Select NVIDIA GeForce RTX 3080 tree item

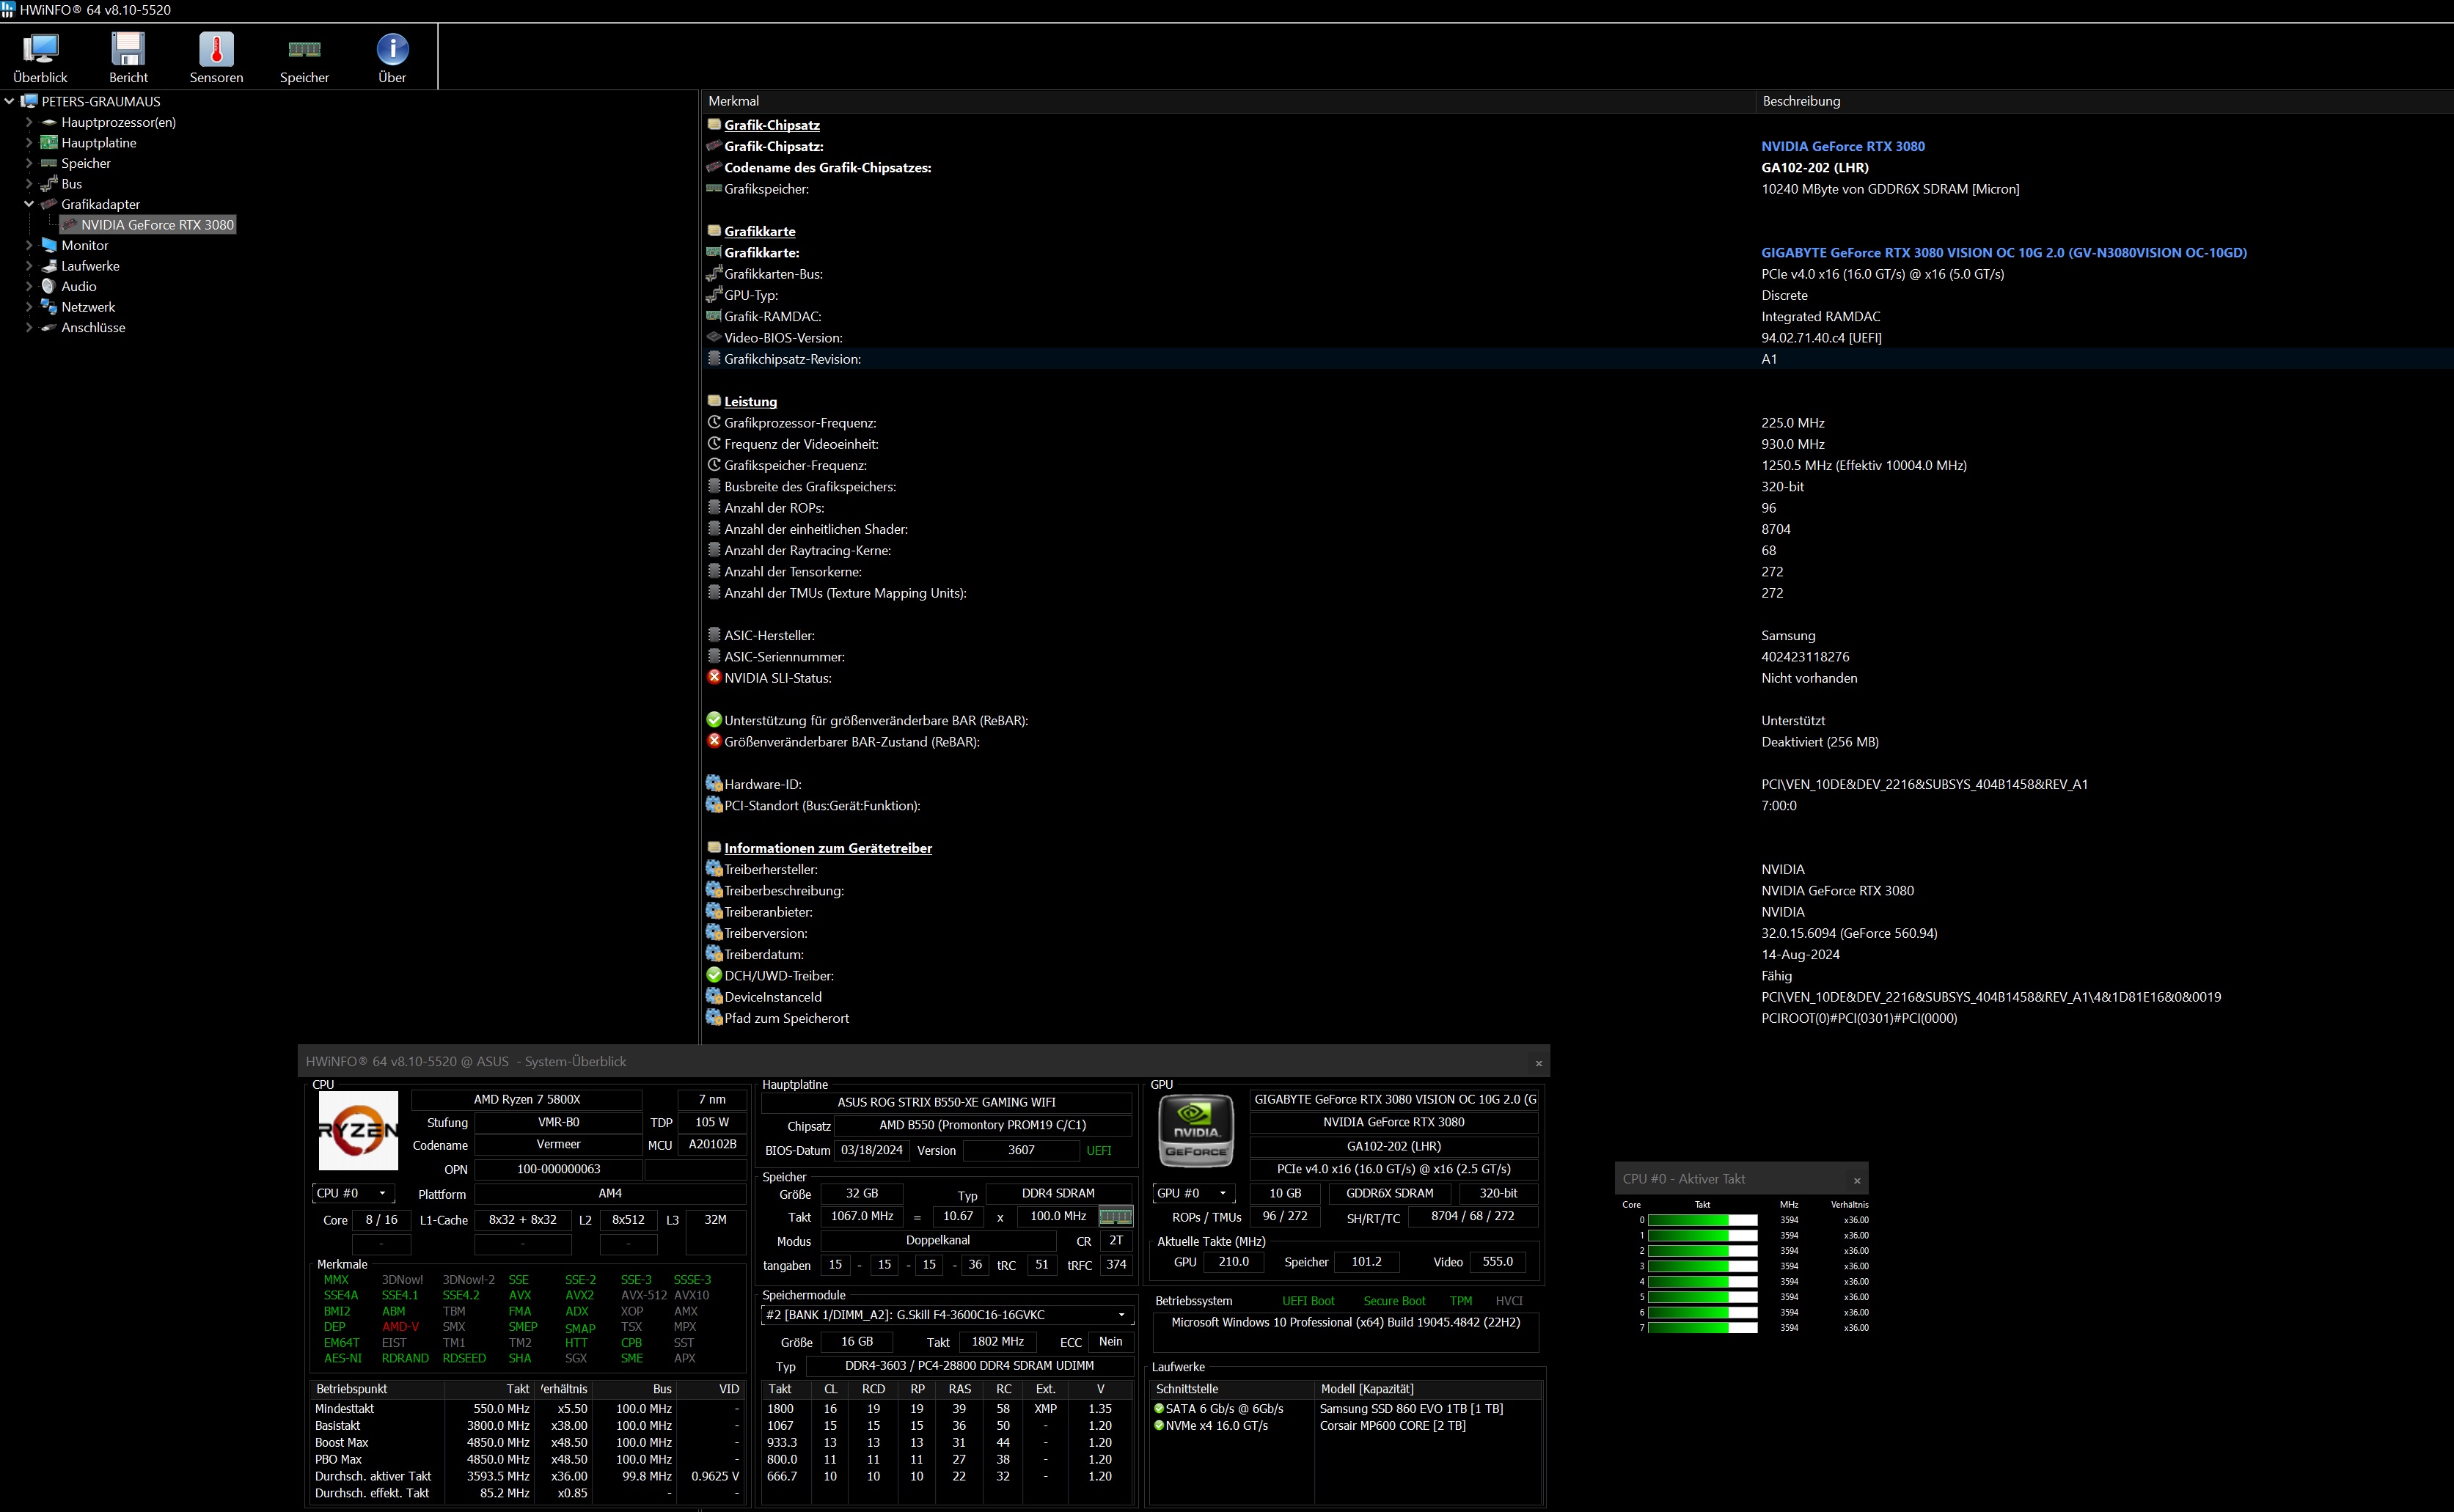157,225
